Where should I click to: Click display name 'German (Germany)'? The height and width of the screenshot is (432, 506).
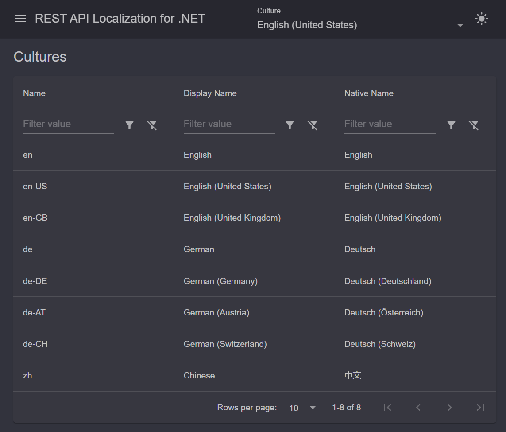tap(221, 281)
